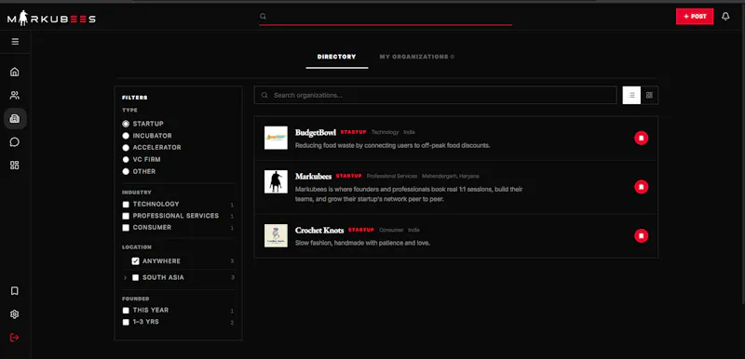Viewport: 745px width, 359px height.
Task: Open BudgetBowl logo thumbnail
Action: (276, 138)
